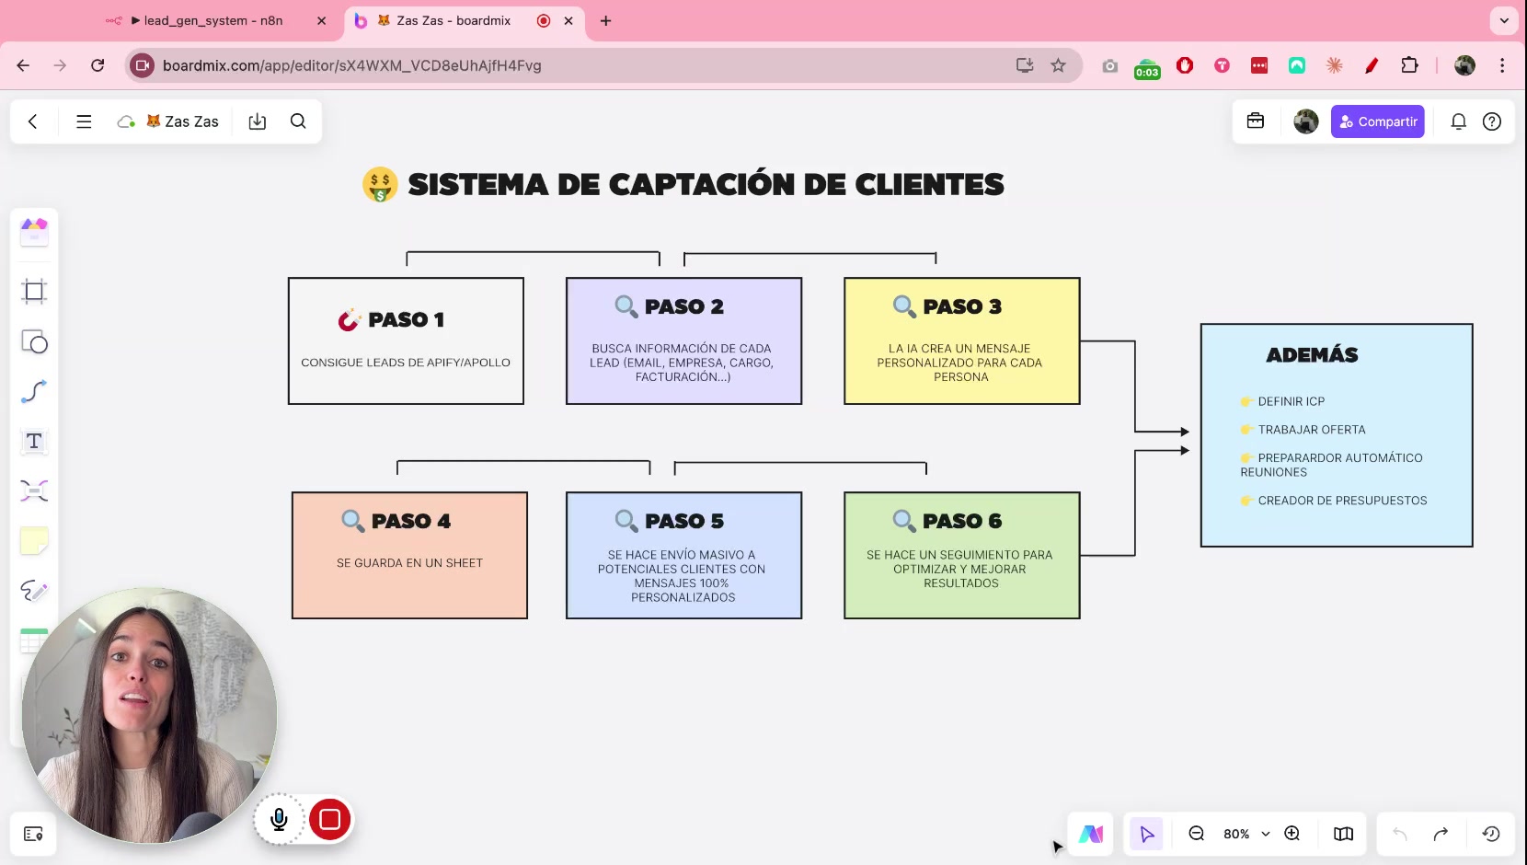Expand the Chrome tab search chevron

point(1504,20)
